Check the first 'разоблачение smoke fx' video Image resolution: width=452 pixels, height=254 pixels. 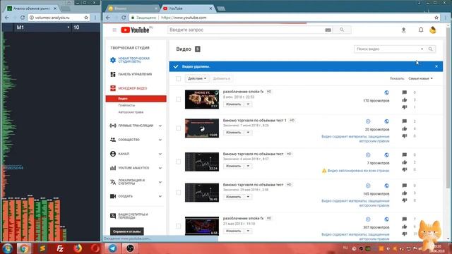point(179,99)
